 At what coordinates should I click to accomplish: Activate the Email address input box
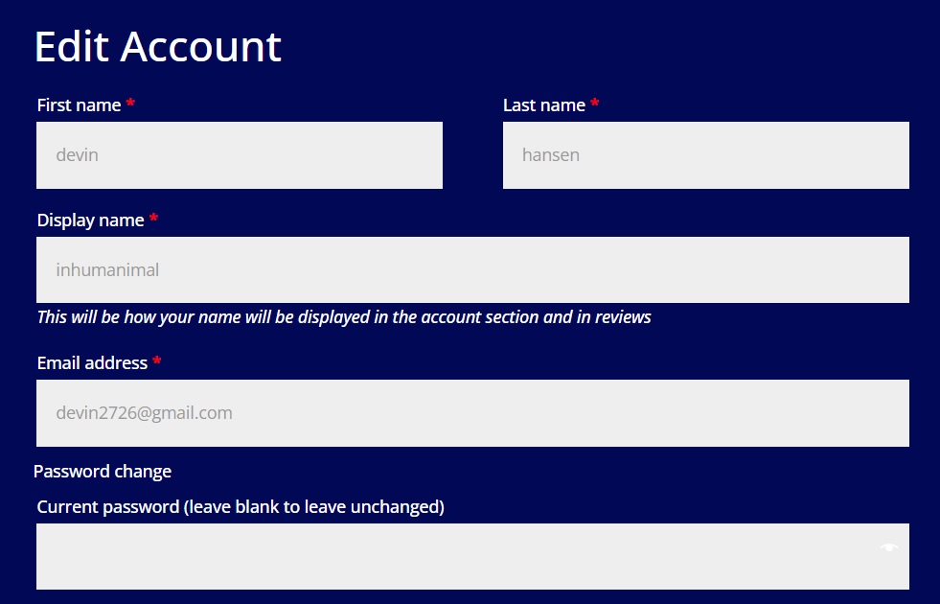[472, 413]
